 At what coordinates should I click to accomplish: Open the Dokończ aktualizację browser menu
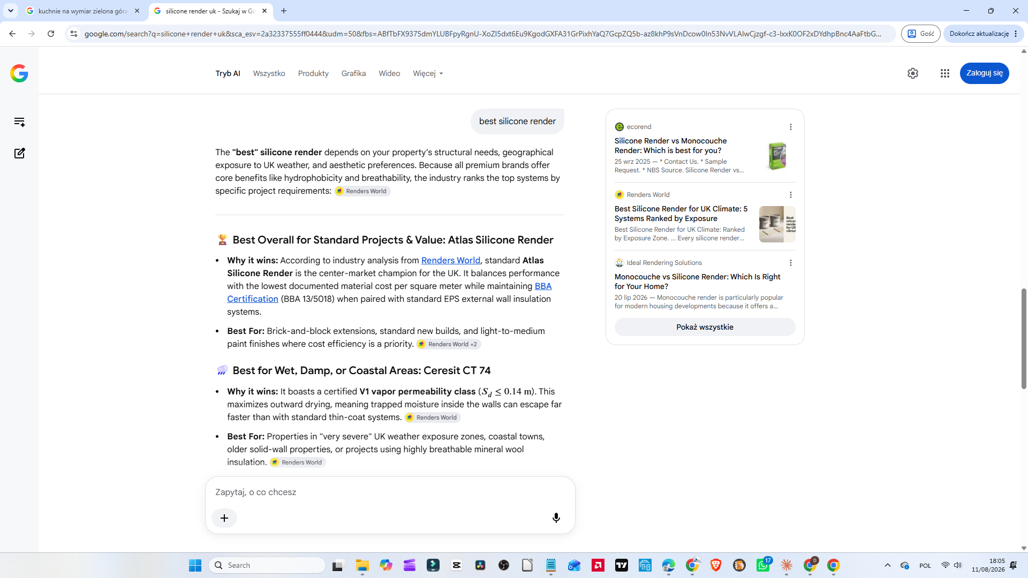[x=984, y=34]
